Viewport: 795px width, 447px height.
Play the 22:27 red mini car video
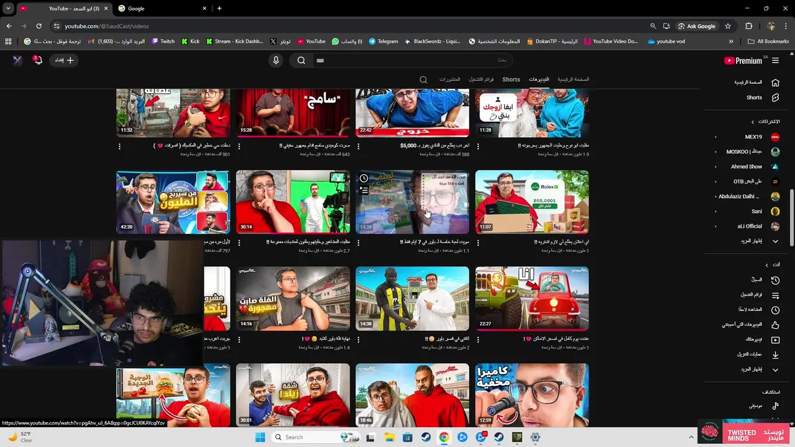coord(532,299)
